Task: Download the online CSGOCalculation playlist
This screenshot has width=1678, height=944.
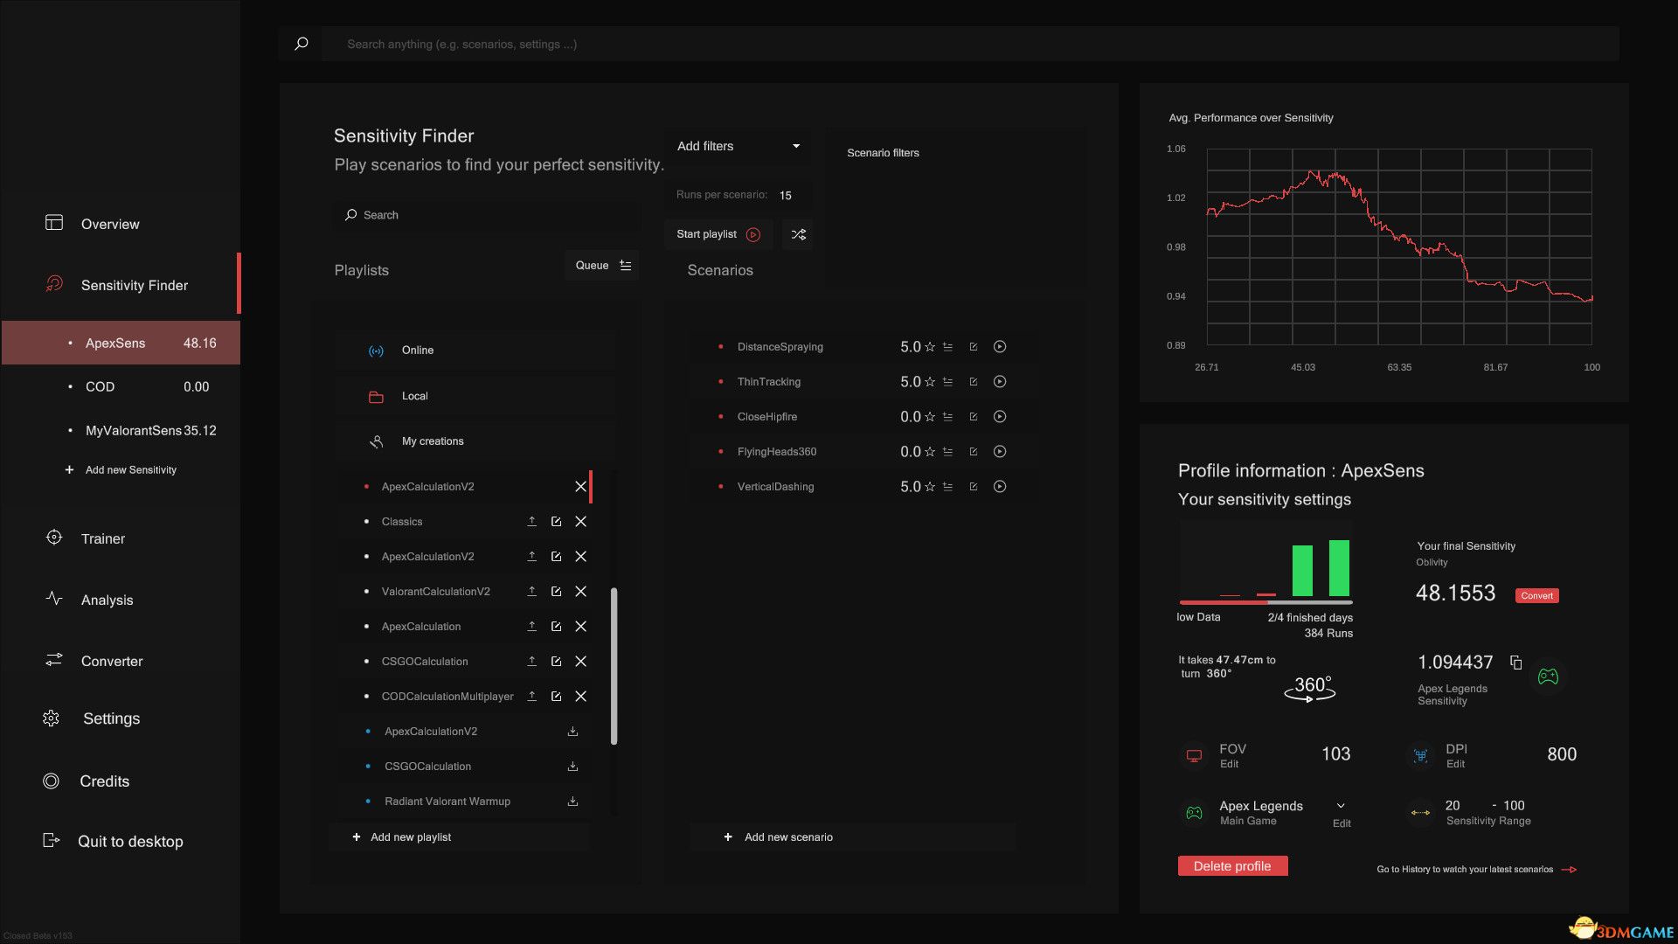Action: (x=572, y=767)
